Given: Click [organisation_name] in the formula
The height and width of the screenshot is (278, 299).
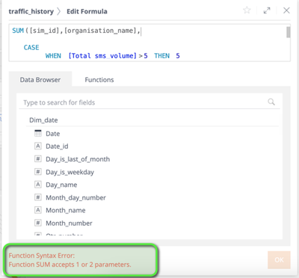Looking at the screenshot, I should tap(100, 31).
